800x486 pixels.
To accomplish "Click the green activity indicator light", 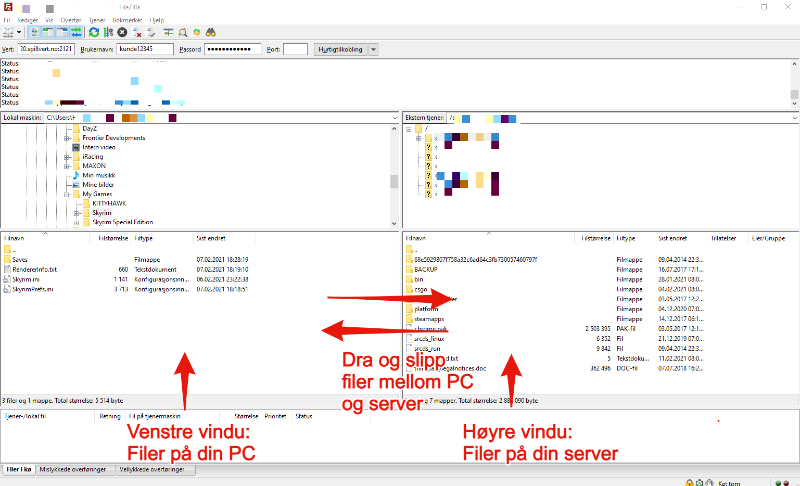I will tap(778, 483).
